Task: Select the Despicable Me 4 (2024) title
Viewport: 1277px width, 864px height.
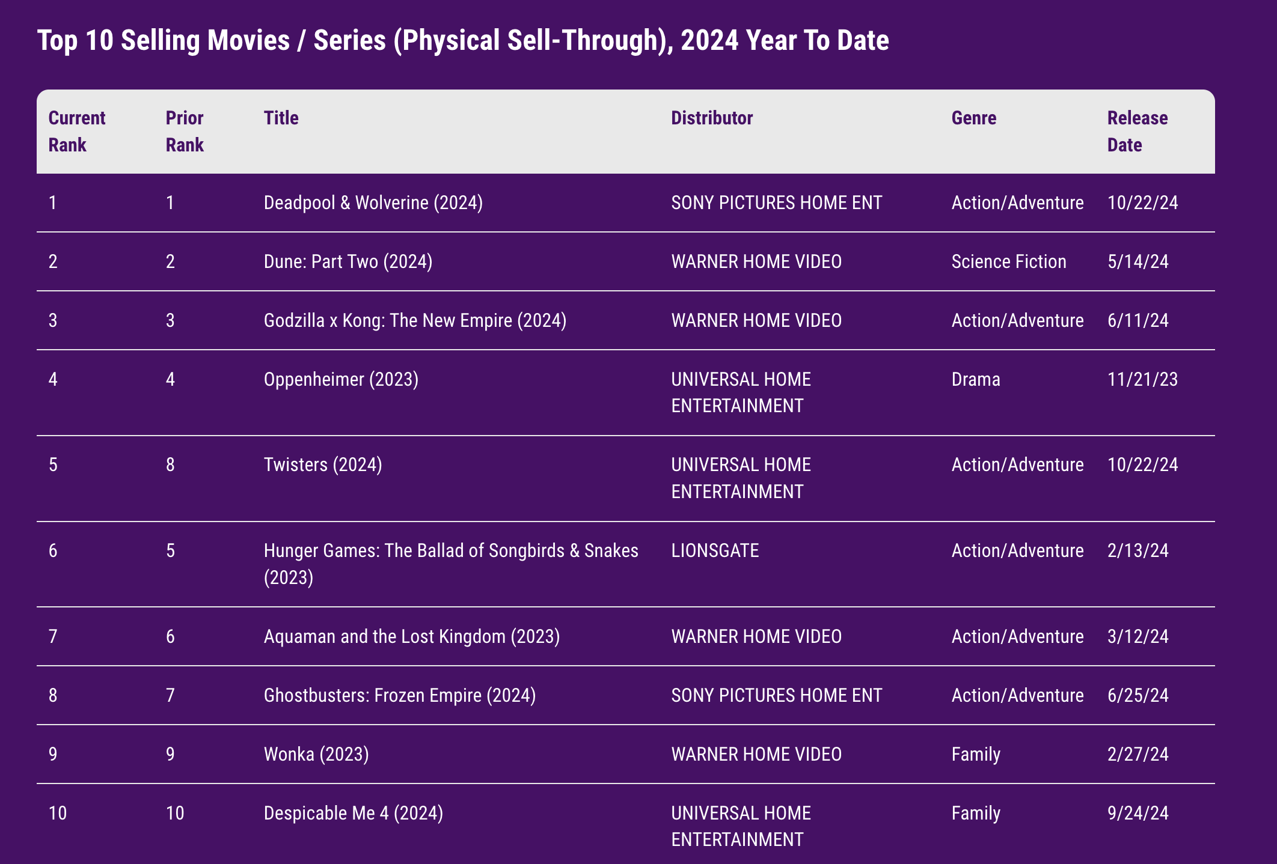Action: tap(354, 814)
